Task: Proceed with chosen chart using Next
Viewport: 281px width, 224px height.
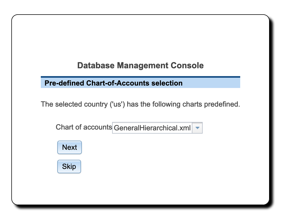Action: (x=69, y=147)
